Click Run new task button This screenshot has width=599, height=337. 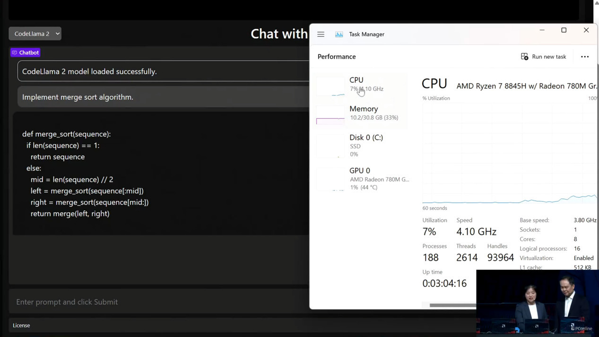(543, 56)
